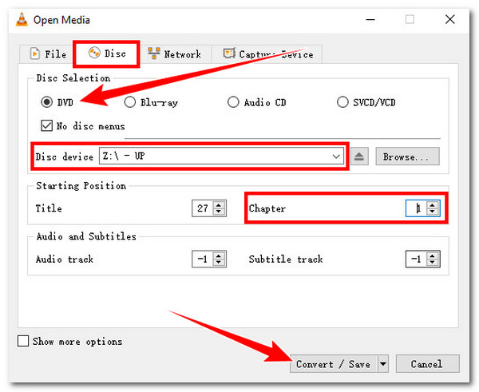
Task: Click the Cancel button
Action: point(427,363)
